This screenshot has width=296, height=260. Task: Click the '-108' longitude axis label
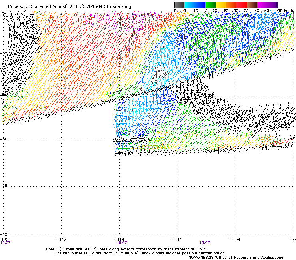[x=235, y=240]
